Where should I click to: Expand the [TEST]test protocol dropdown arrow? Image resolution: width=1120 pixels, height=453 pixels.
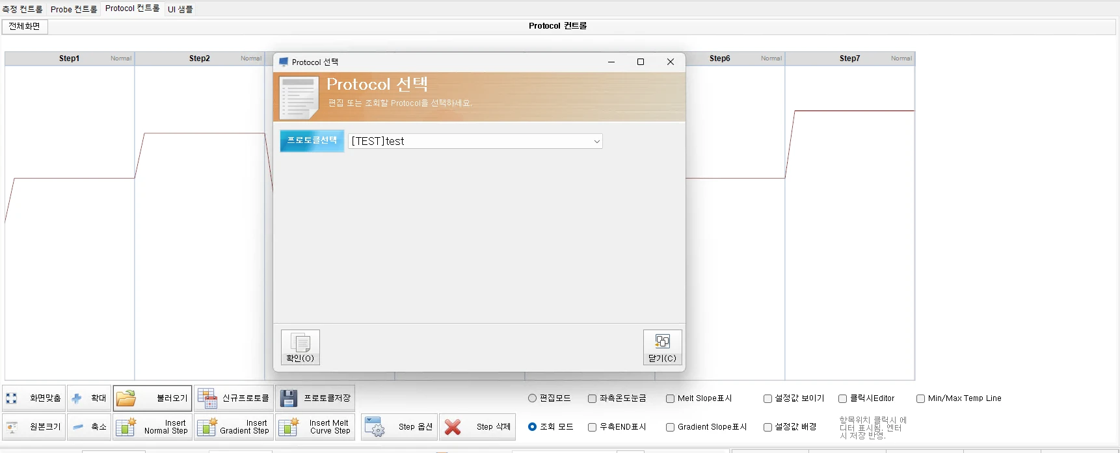[596, 142]
